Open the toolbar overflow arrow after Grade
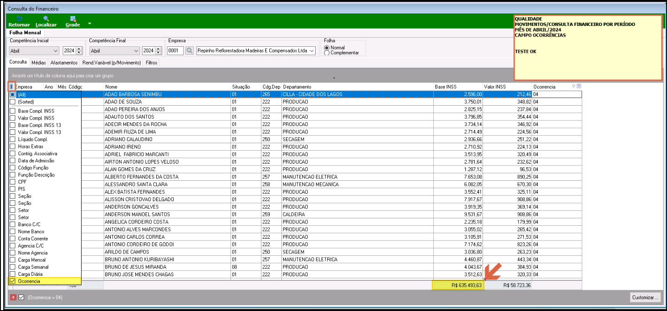667x311 pixels. [x=89, y=24]
